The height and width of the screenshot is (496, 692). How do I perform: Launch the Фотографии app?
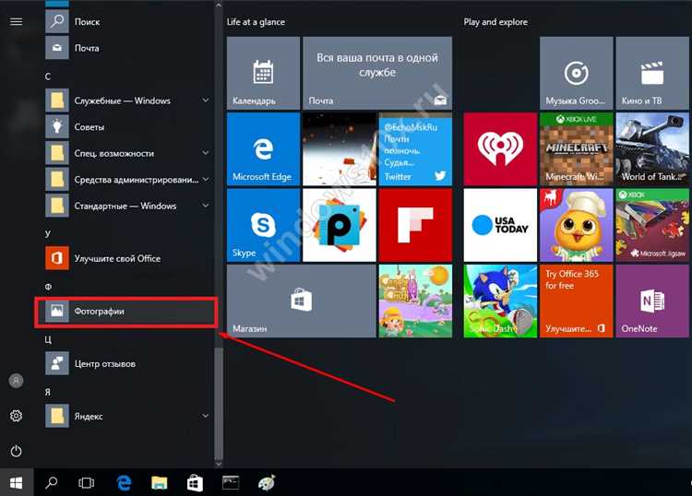(x=127, y=312)
